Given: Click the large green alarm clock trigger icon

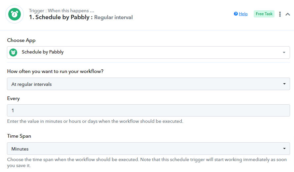Looking at the screenshot, I should [15, 14].
